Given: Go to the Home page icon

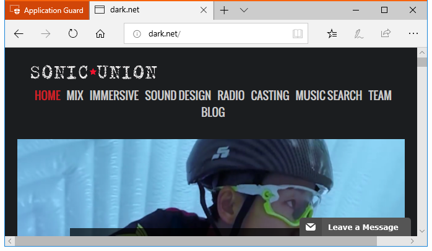Looking at the screenshot, I should coord(100,33).
